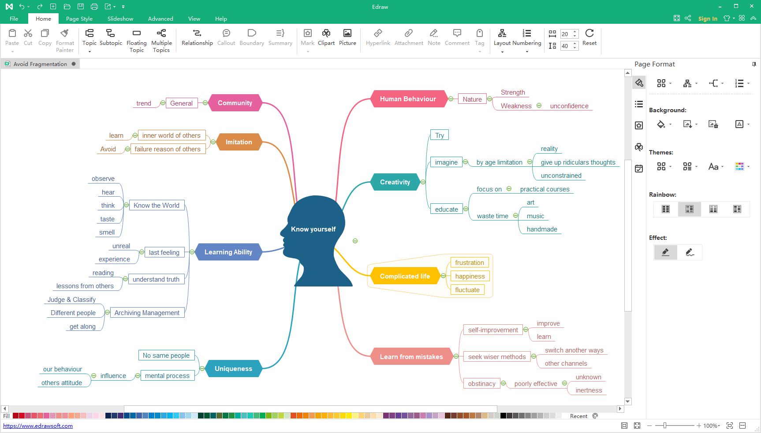Click the Reset icon in ribbon
This screenshot has height=433, width=761.
[x=589, y=33]
